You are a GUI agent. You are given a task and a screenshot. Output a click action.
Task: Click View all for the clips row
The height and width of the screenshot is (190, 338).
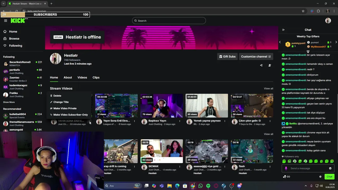pyautogui.click(x=269, y=134)
